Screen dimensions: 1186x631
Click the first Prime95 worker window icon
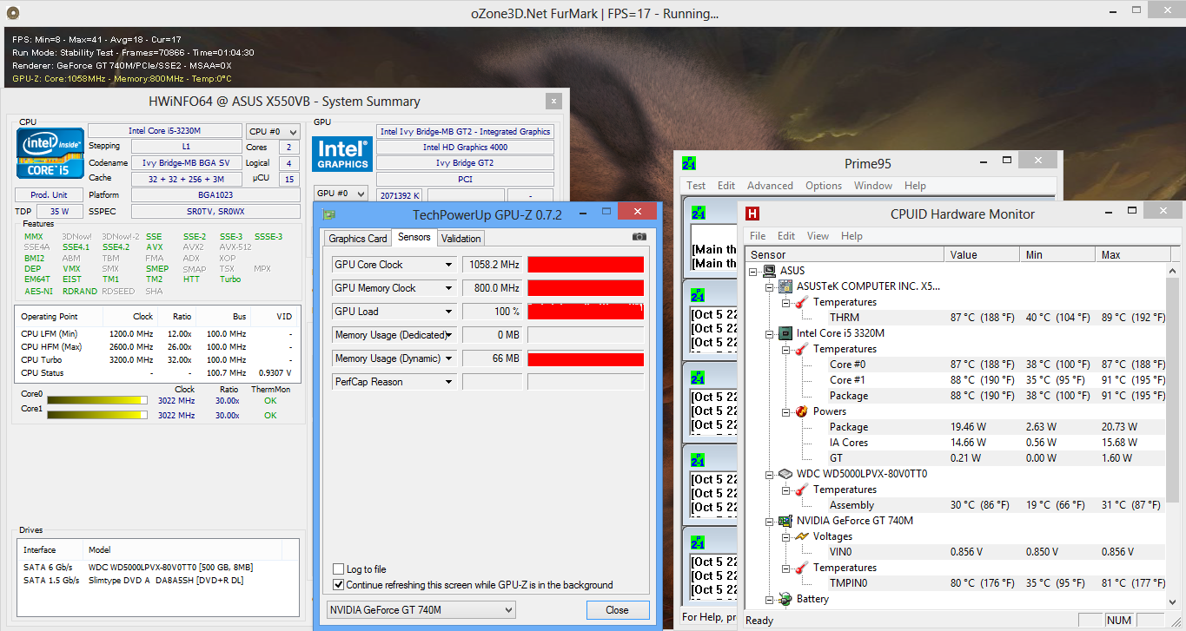point(698,212)
